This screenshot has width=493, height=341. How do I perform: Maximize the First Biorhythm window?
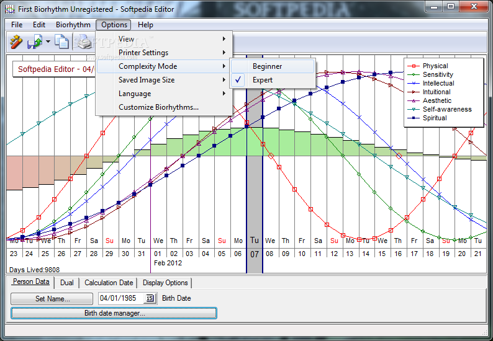[451, 6]
